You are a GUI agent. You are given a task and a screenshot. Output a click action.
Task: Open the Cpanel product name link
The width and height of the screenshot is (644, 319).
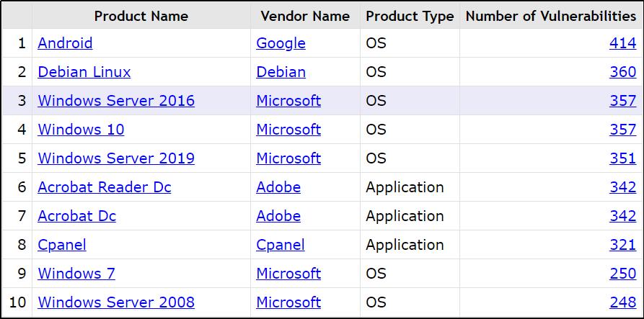pos(62,245)
